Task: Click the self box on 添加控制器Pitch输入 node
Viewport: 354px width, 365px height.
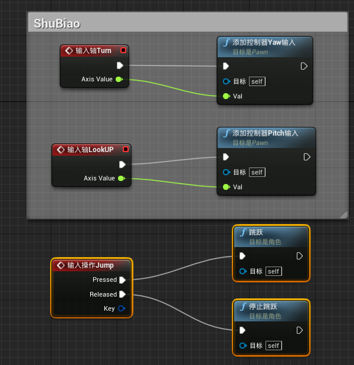Action: click(257, 172)
